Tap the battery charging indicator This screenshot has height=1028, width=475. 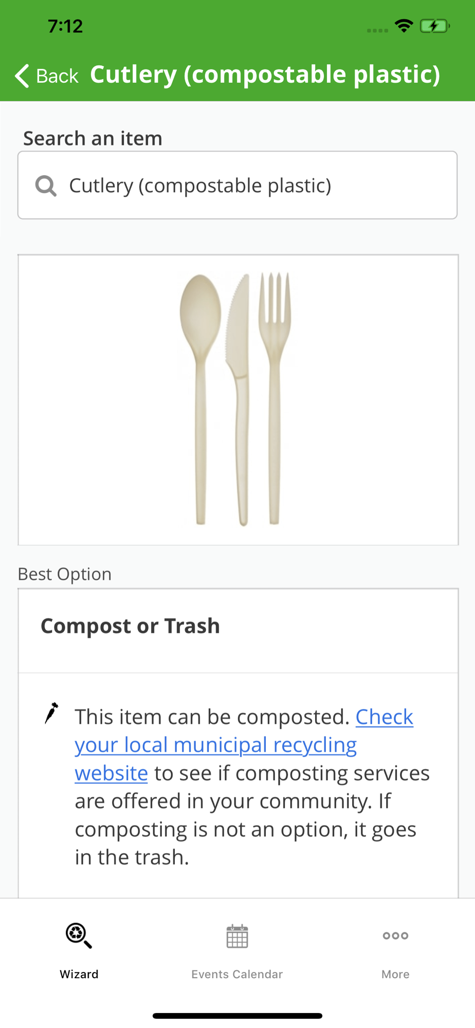[x=434, y=26]
